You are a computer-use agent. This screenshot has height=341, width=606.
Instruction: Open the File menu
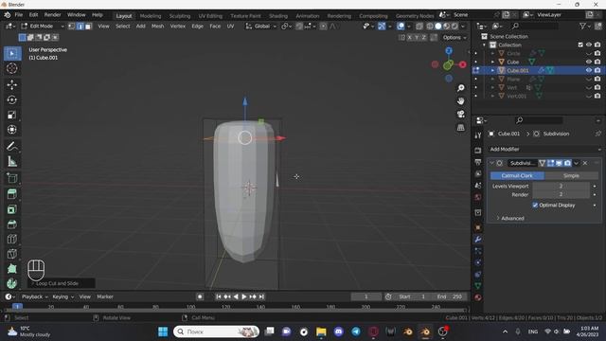point(19,15)
